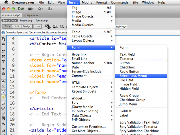Click Collapse Selection icon
Viewport: 180px width, 135px height.
click(3, 56)
